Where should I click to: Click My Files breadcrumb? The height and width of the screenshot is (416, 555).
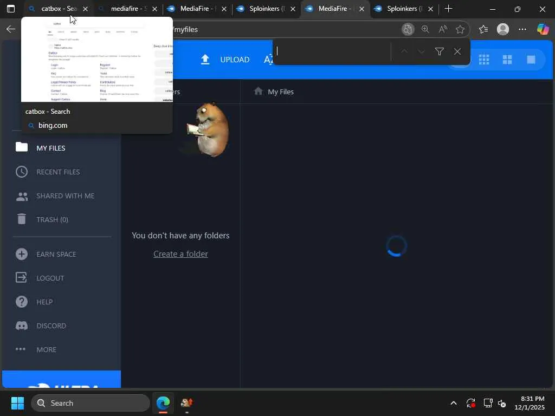pyautogui.click(x=281, y=92)
